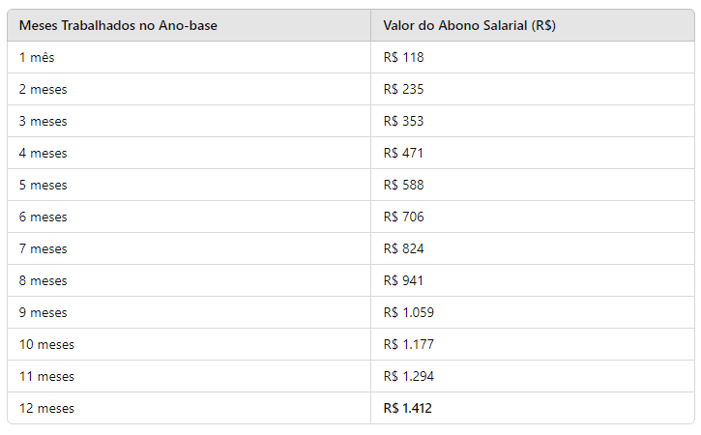Click the 'R$ 588' value cell

click(404, 185)
